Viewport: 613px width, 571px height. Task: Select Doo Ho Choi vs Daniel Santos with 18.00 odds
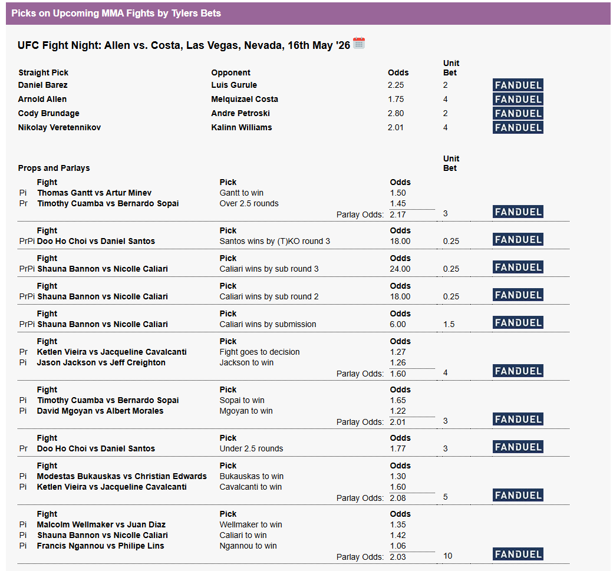[x=95, y=241]
